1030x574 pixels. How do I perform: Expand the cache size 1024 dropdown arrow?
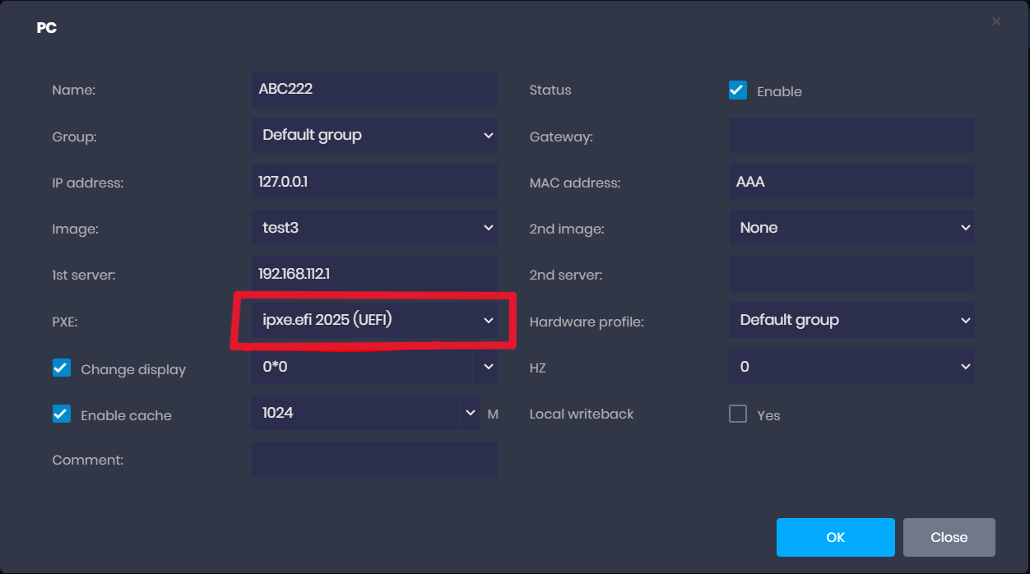470,413
